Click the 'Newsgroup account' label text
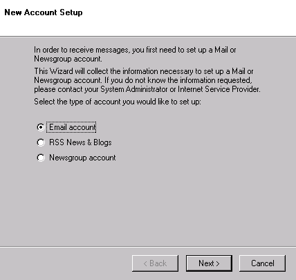Screen dimensions: 296x280 pos(82,158)
